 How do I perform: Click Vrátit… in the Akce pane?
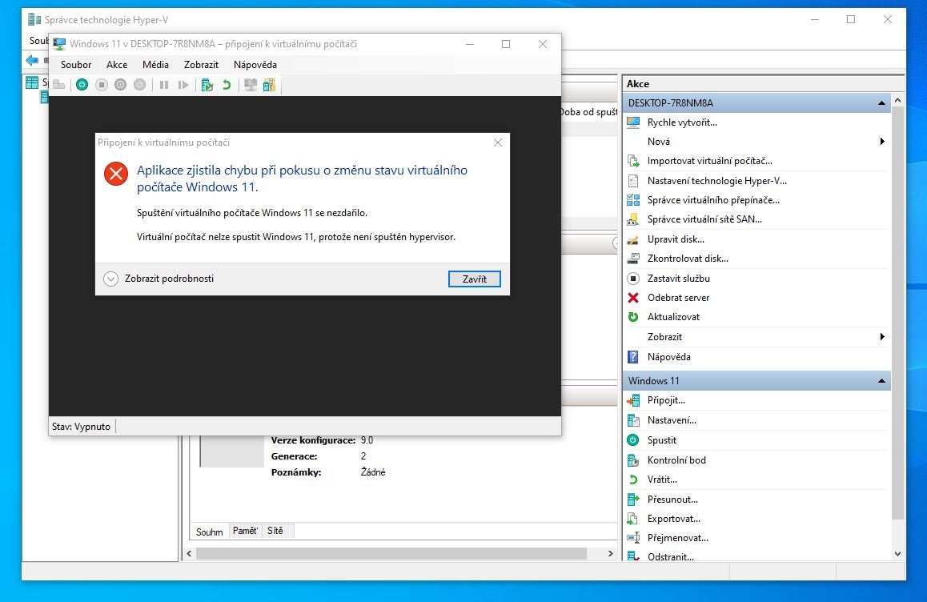[x=662, y=480]
